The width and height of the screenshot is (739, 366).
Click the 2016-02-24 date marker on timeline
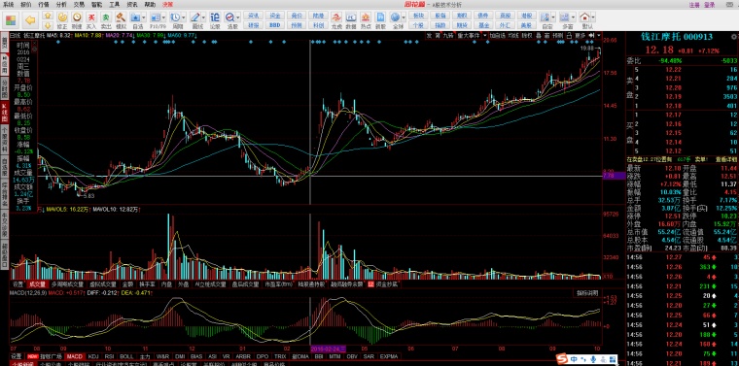329,349
